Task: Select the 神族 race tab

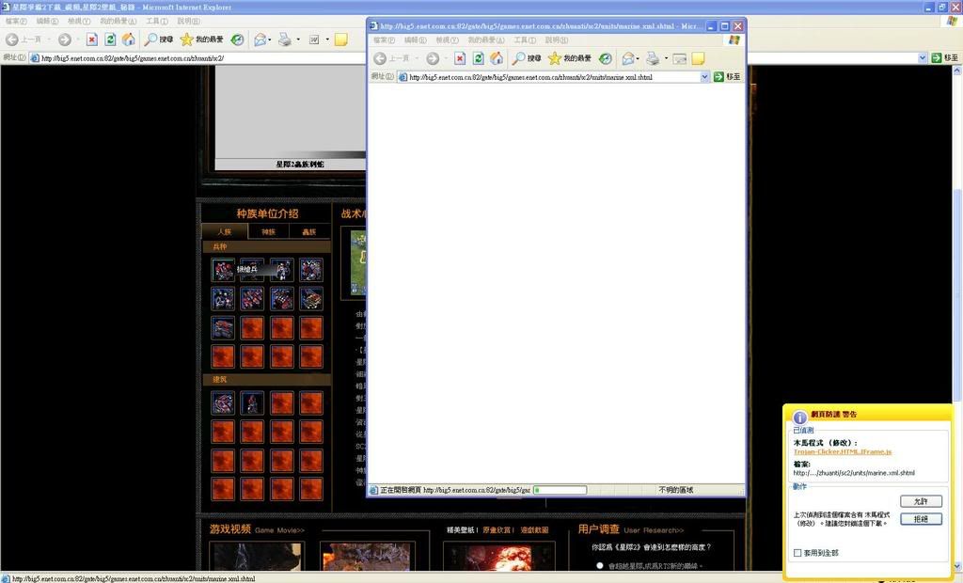Action: [268, 231]
